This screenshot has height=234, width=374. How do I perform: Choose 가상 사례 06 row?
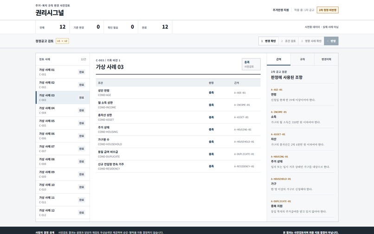tap(63, 136)
